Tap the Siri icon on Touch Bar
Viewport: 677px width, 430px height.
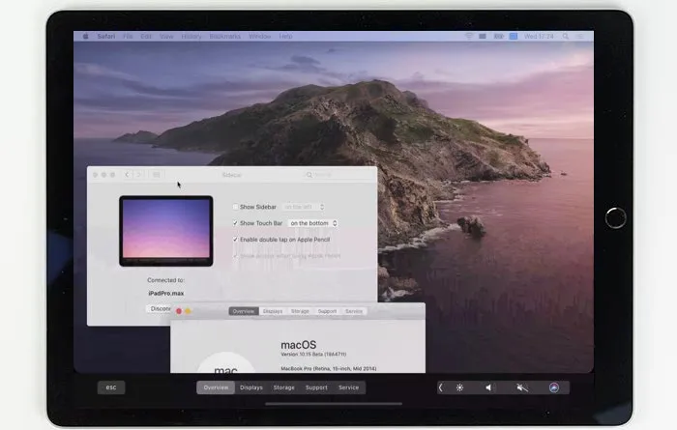pos(554,387)
